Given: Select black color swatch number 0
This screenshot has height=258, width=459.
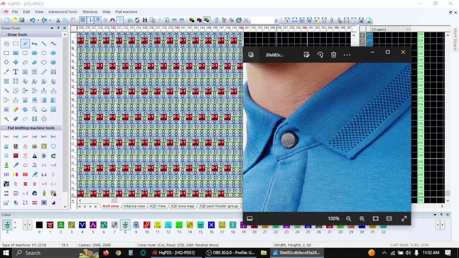Looking at the screenshot, I should 39,225.
